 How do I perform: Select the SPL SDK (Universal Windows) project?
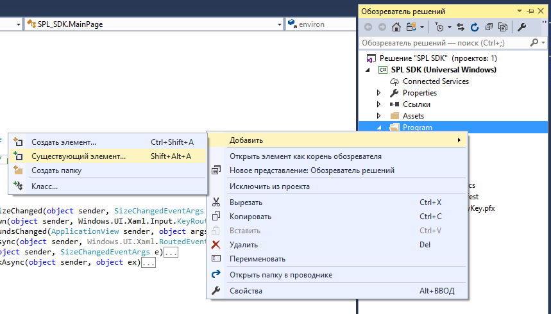point(443,70)
